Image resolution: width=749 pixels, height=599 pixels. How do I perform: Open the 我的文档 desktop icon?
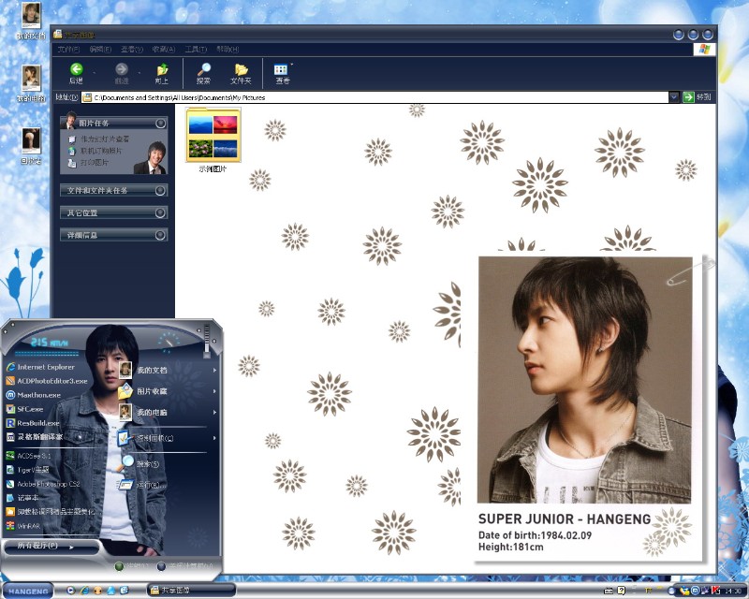tap(31, 21)
